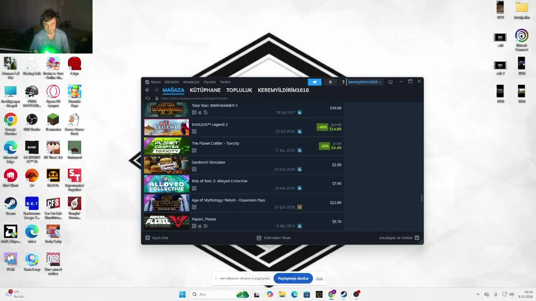This screenshot has width=536, height=301.
Task: Click the blue announcements megaphone button
Action: pos(314,82)
